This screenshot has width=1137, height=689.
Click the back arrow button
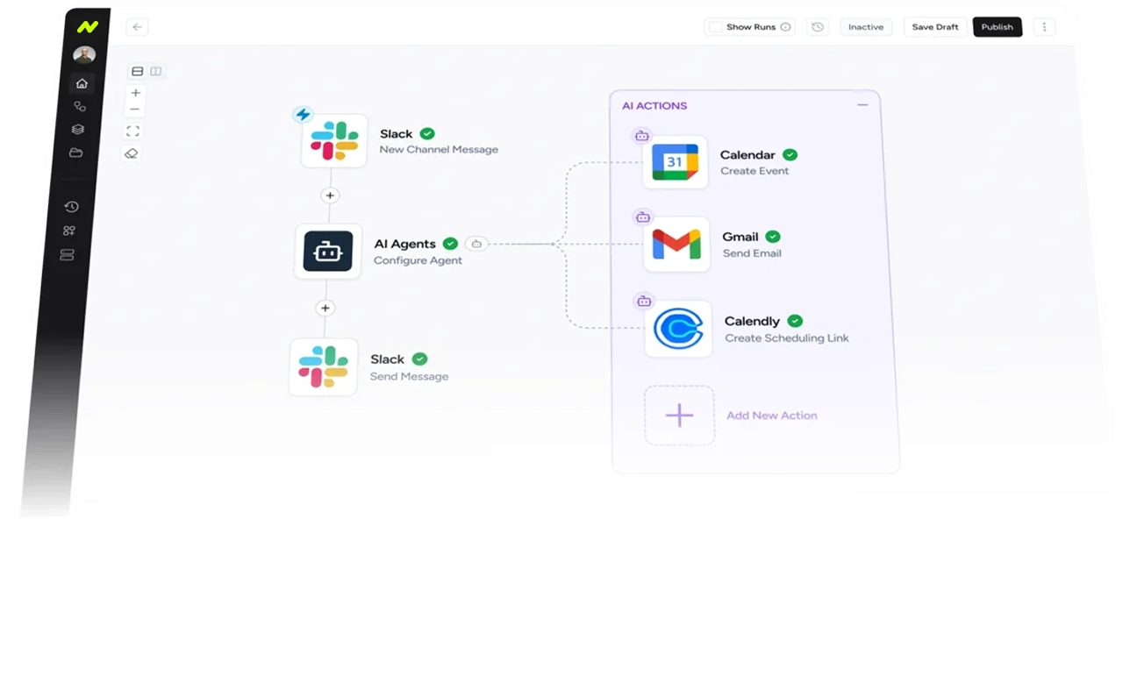coord(137,27)
